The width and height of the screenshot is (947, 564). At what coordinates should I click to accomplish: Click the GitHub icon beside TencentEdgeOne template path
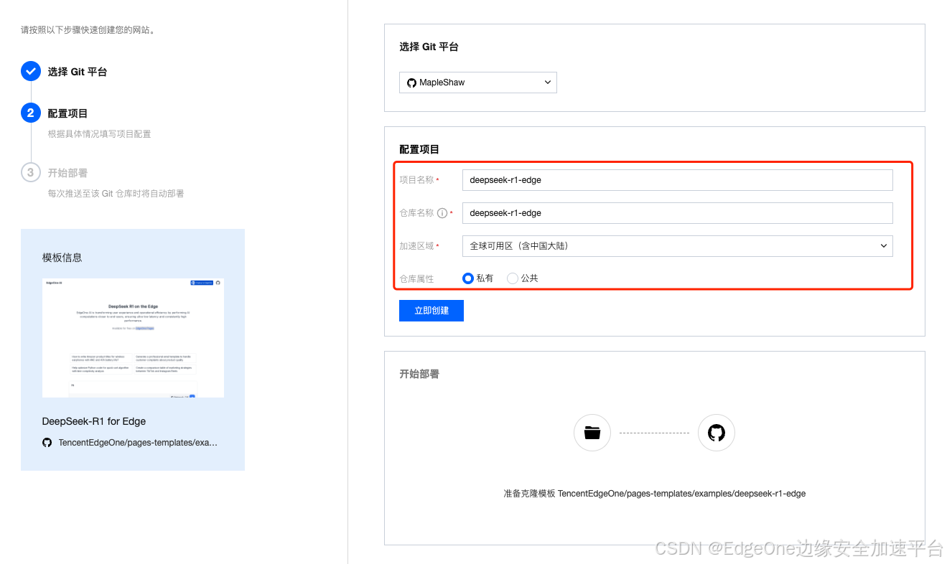(x=47, y=443)
